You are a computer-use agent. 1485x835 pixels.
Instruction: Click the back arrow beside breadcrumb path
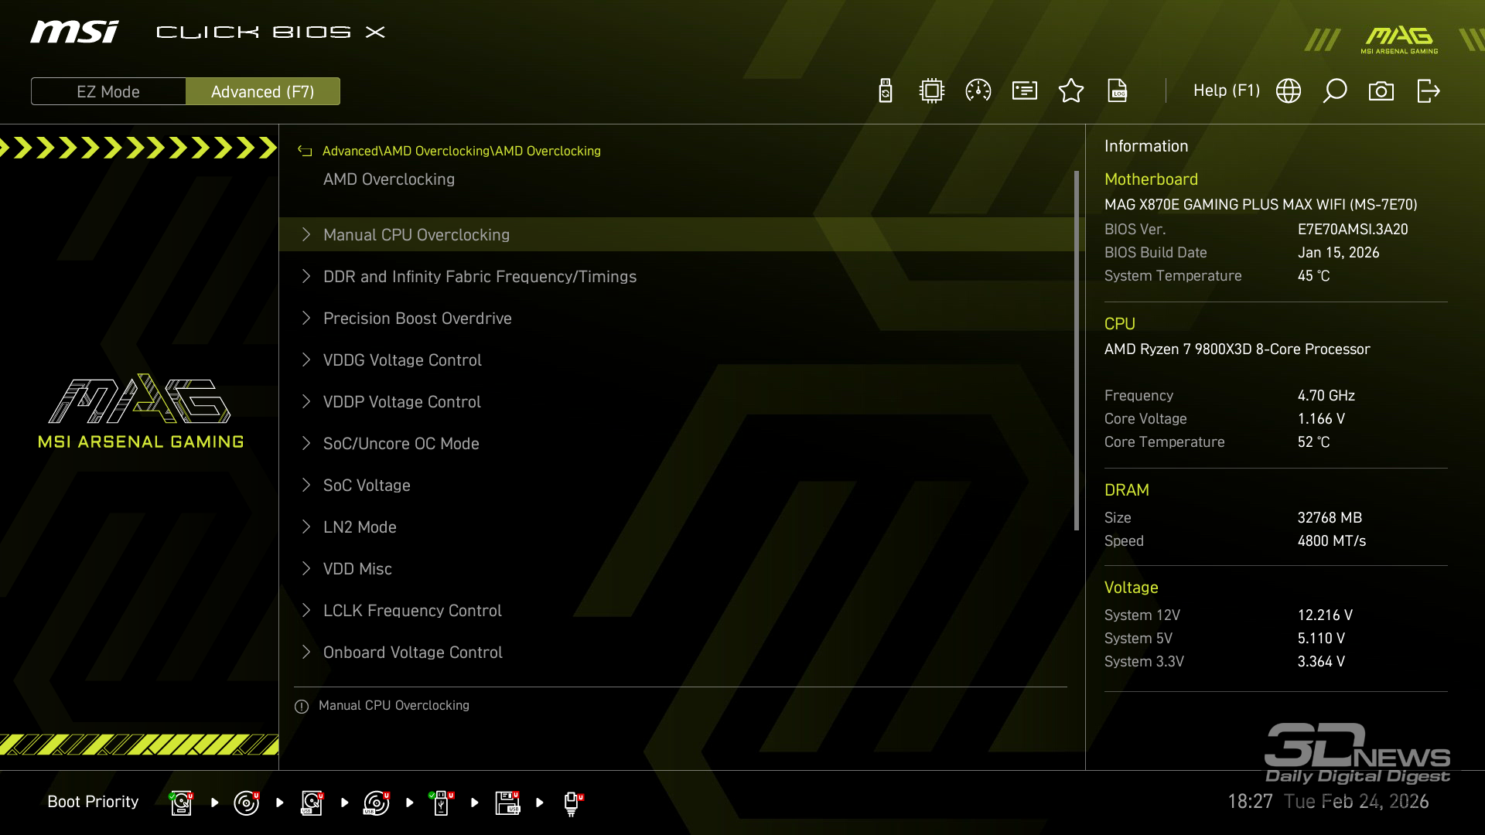tap(305, 152)
